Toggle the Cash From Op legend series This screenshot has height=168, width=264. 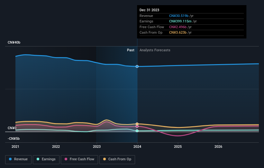[x=117, y=159]
